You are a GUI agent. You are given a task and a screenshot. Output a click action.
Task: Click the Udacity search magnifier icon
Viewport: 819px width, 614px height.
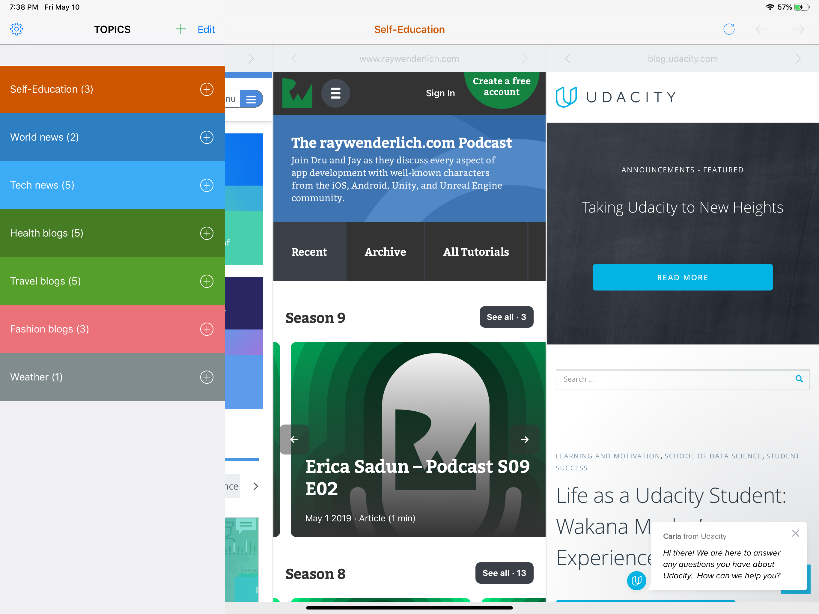point(799,379)
